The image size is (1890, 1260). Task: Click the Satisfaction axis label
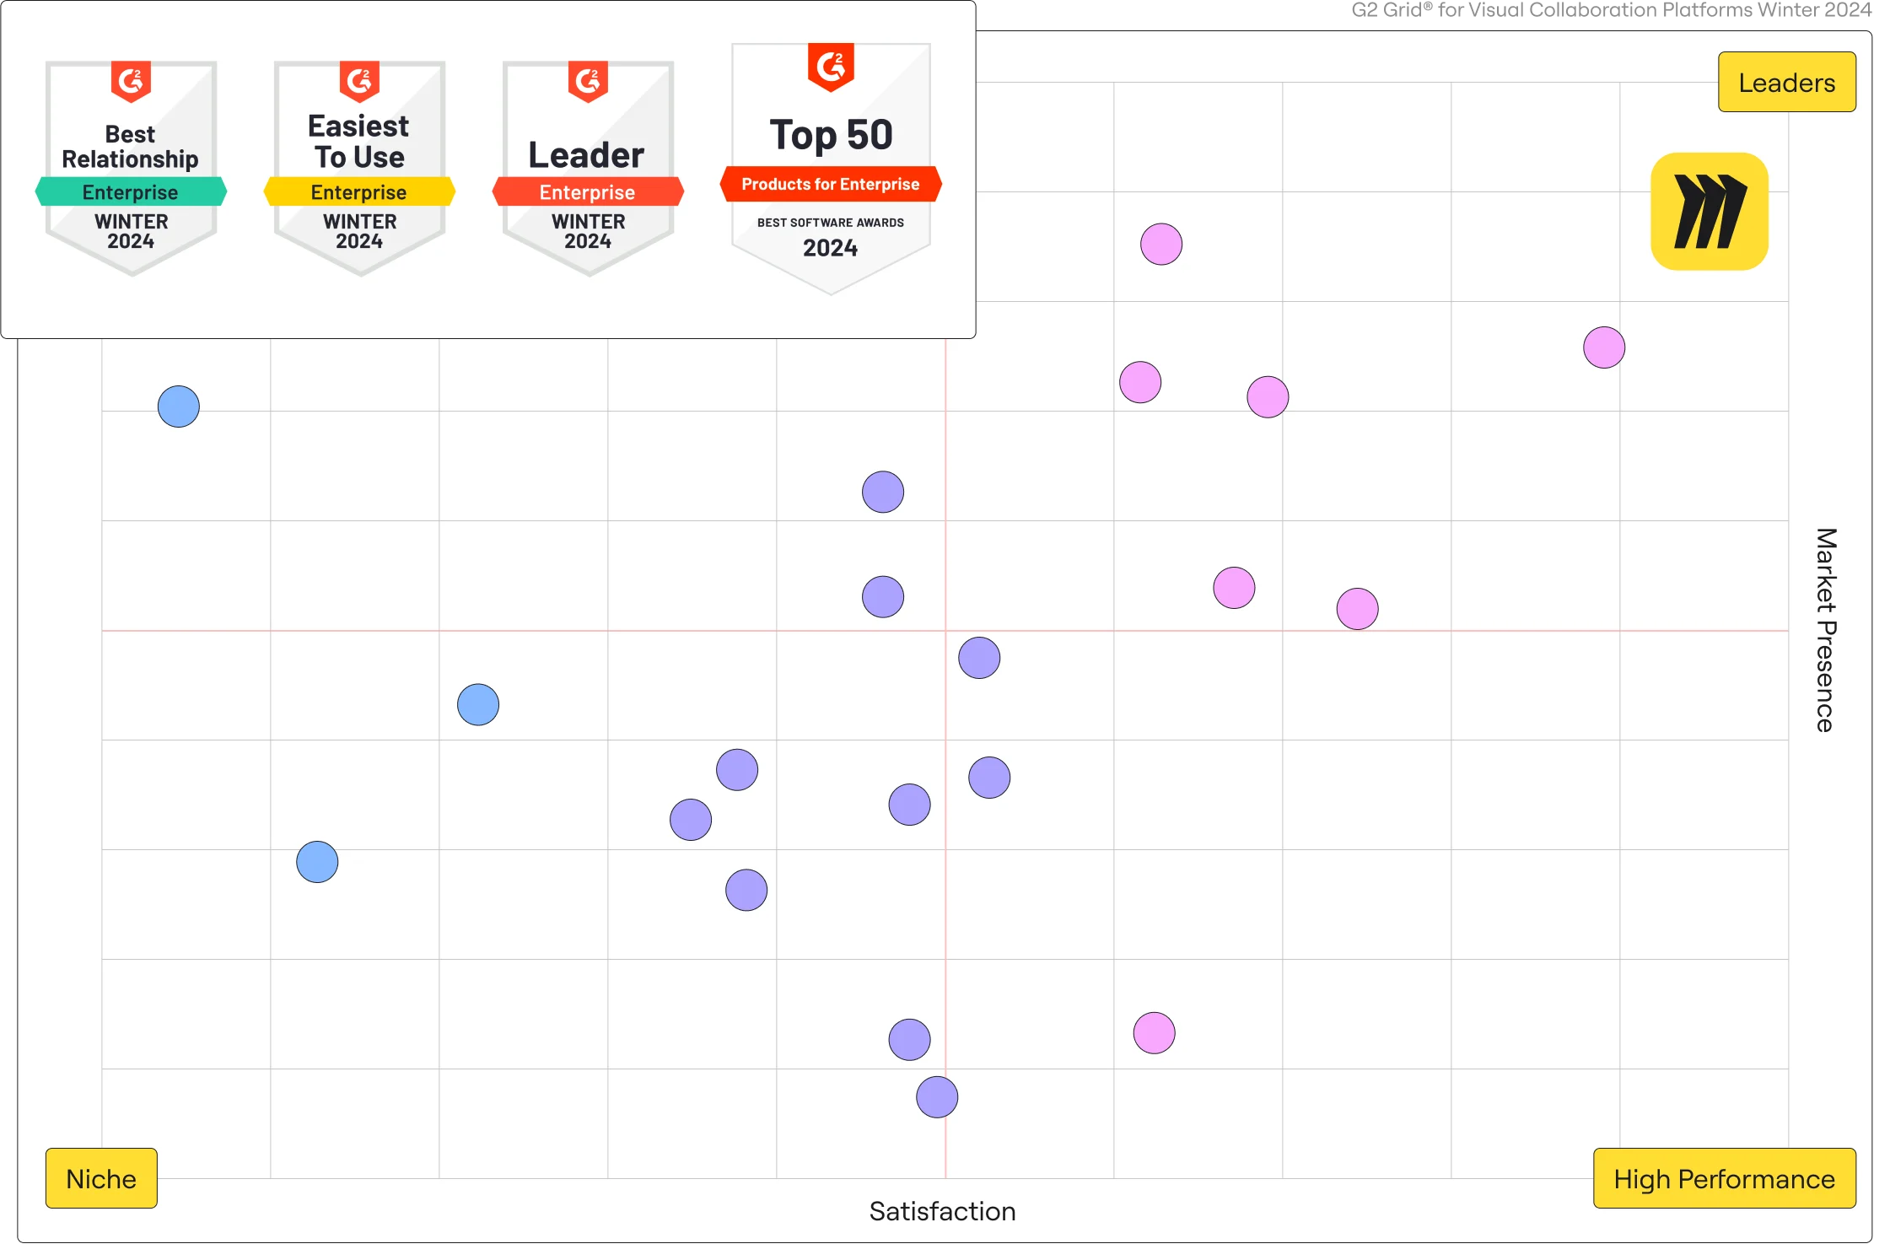tap(942, 1211)
